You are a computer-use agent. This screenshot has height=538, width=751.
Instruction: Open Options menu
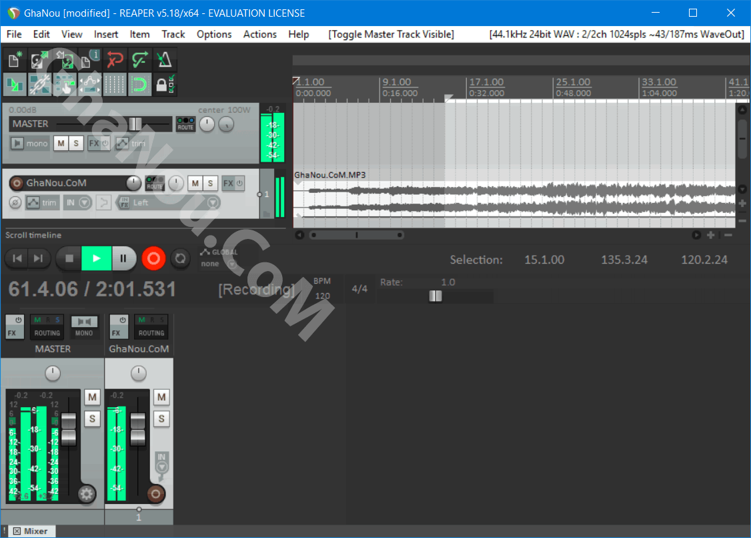213,34
